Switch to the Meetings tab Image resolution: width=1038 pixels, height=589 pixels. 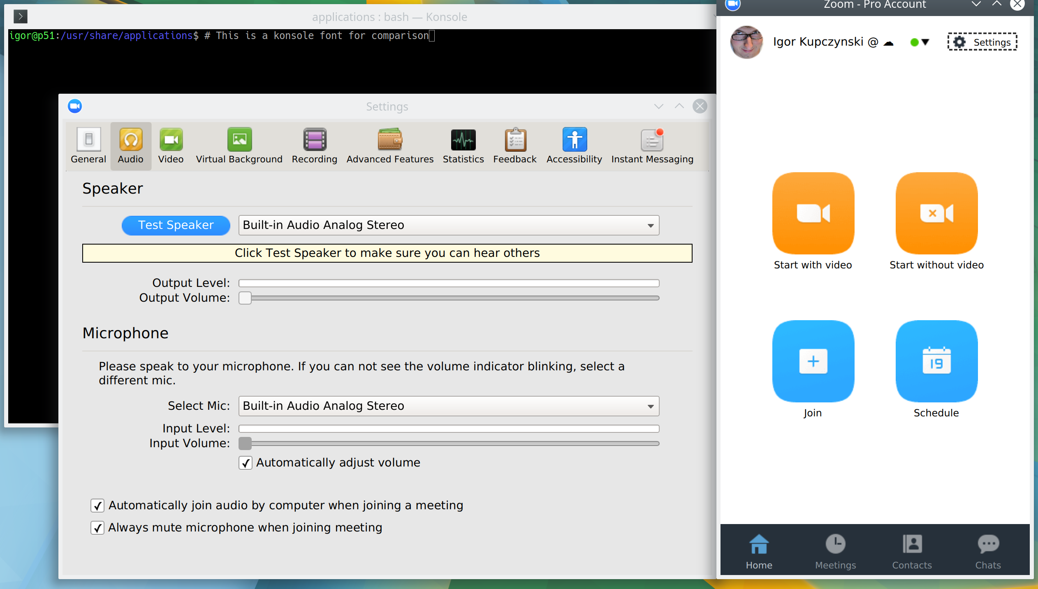coord(835,552)
